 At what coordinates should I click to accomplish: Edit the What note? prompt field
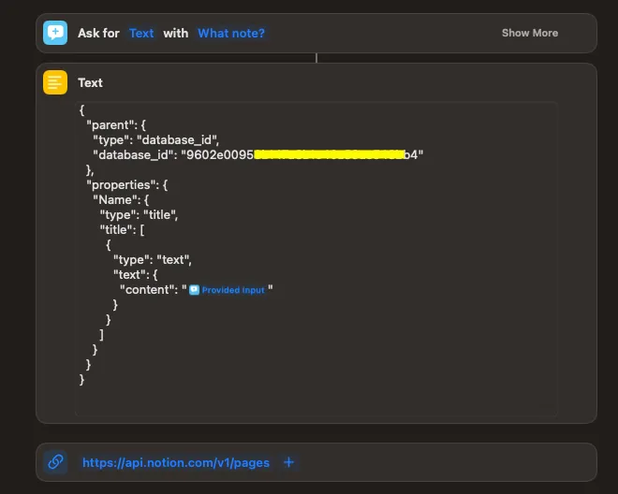click(231, 33)
